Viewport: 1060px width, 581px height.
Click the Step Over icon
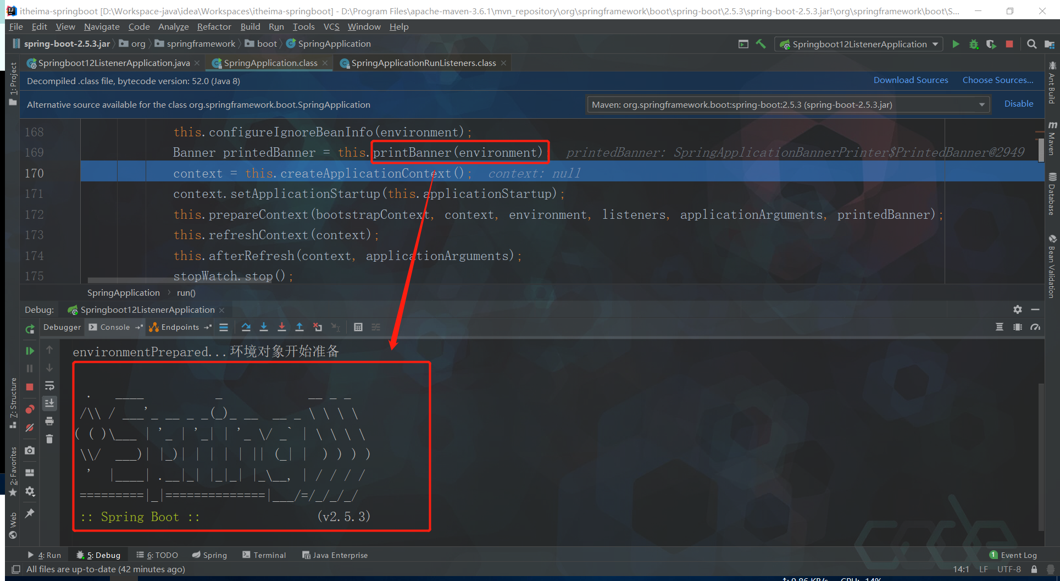click(246, 327)
